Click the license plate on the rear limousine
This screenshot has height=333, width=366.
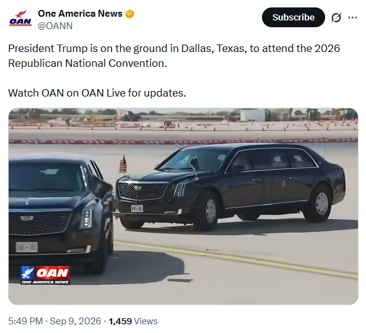tap(137, 208)
